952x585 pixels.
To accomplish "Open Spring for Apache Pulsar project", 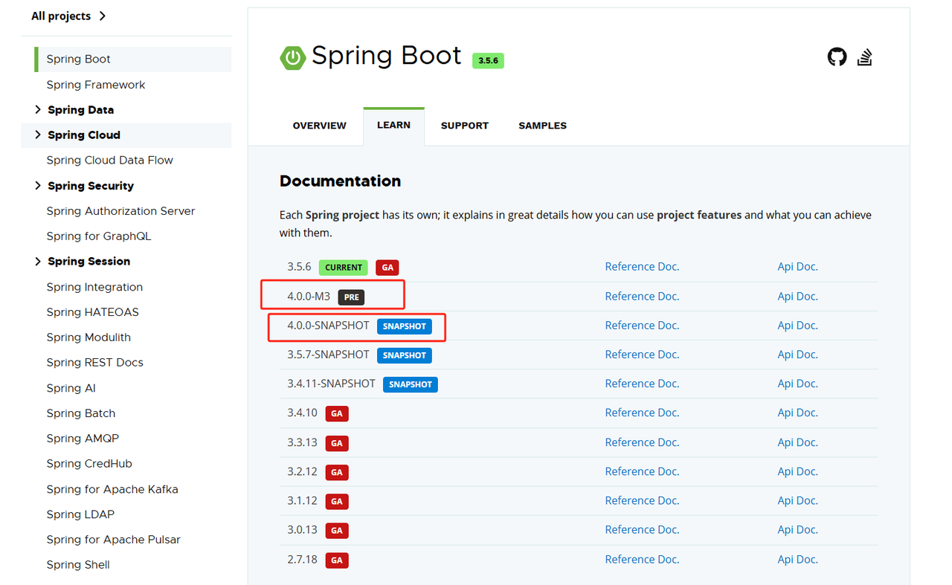I will click(x=113, y=540).
